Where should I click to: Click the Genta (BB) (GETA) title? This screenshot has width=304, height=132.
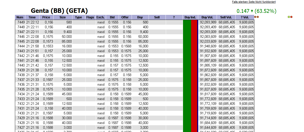[x=59, y=11]
